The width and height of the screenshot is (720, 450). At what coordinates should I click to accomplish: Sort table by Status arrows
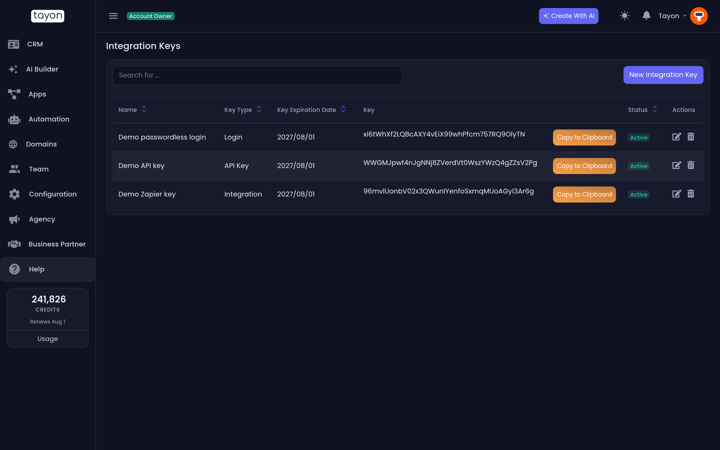click(654, 109)
